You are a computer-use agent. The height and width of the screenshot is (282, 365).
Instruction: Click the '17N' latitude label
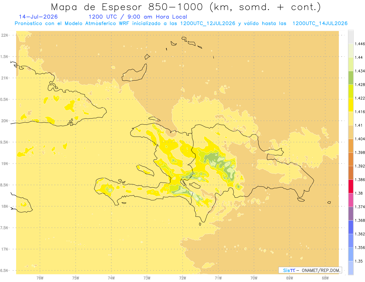click(5, 249)
